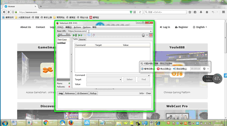Click the bookmarks list icon in Firefox toolbar
227x126 pixels.
(195, 12)
